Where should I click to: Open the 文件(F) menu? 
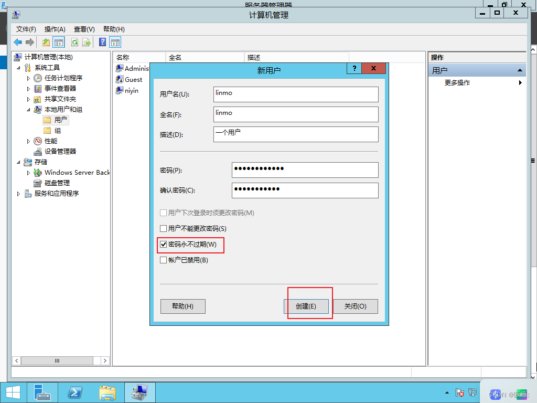(26, 29)
